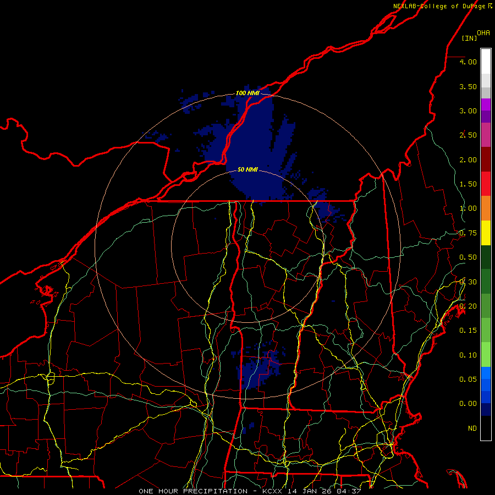Click the 0.50 legend value
The width and height of the screenshot is (495, 495).
pyautogui.click(x=468, y=257)
